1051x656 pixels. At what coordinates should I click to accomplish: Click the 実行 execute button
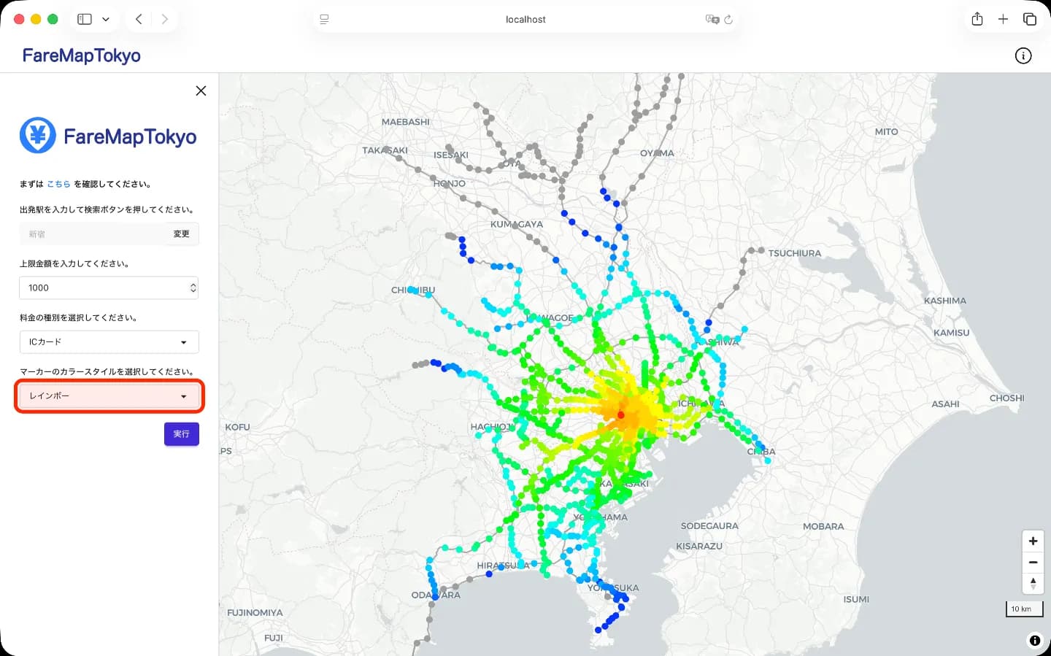click(181, 433)
